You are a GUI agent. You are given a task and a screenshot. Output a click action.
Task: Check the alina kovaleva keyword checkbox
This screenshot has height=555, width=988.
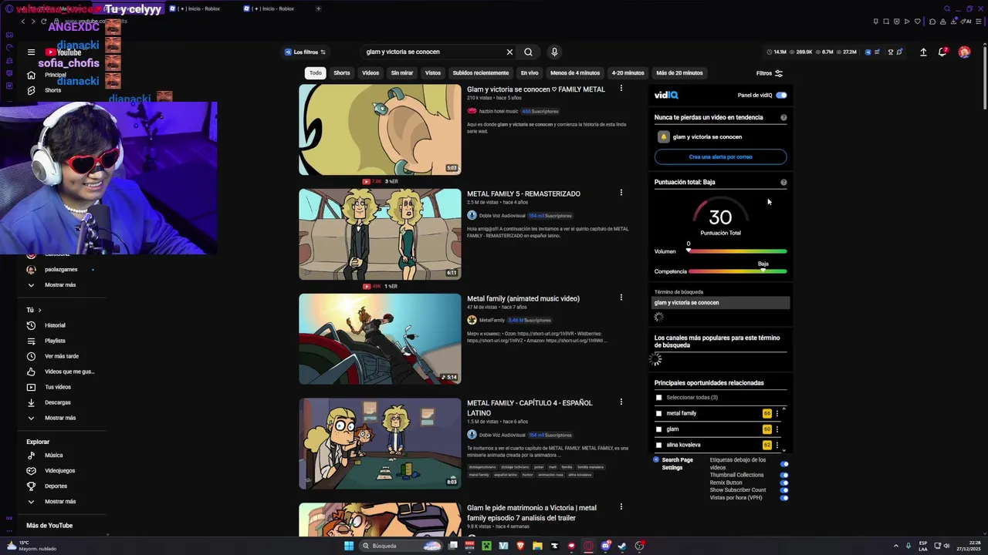click(x=658, y=445)
